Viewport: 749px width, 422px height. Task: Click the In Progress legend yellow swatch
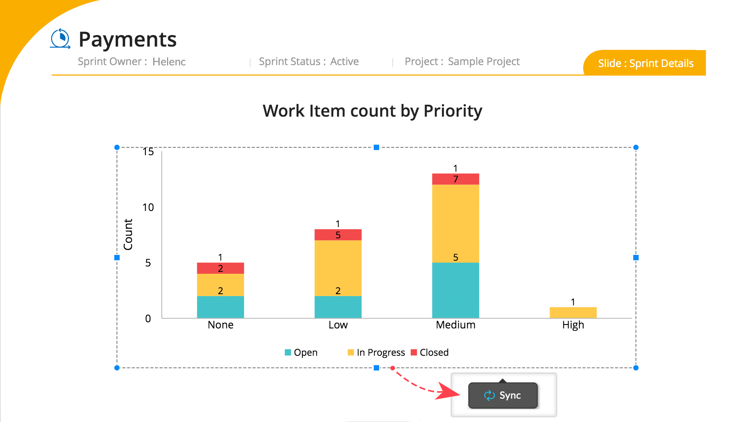click(x=351, y=352)
